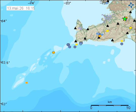Click the 50 km scale bar
The image size is (136, 112).
pos(110,105)
